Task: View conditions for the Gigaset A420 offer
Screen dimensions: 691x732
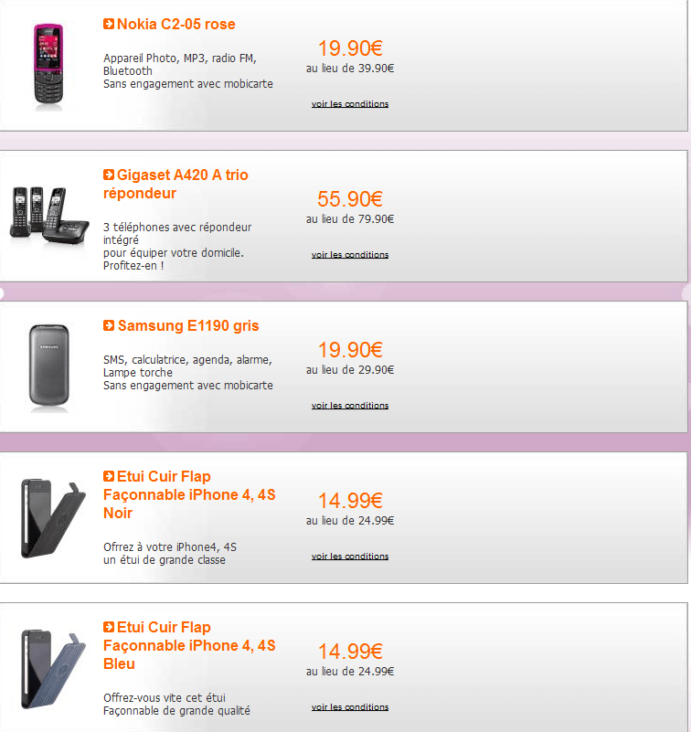Action: (x=350, y=255)
